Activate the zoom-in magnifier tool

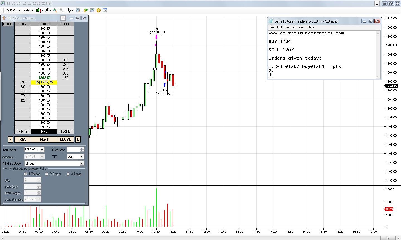[55, 10]
